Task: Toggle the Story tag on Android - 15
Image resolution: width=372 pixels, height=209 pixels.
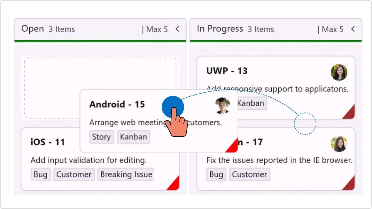Action: tap(102, 137)
